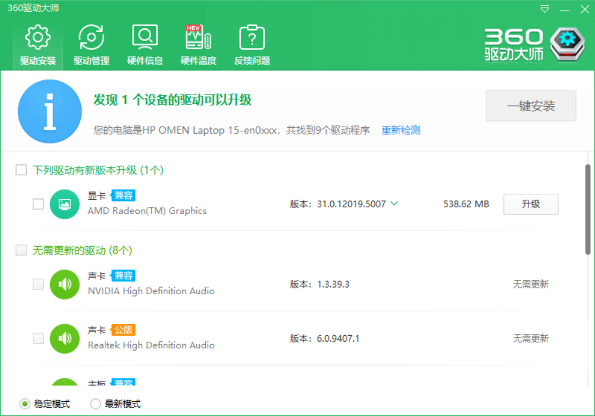This screenshot has width=595, height=416.
Task: Click the 一键安装 one-click install button
Action: [x=531, y=106]
